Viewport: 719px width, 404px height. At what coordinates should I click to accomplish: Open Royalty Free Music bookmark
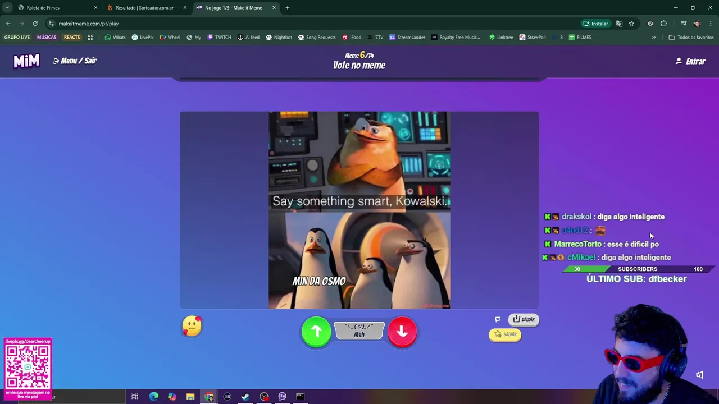456,38
